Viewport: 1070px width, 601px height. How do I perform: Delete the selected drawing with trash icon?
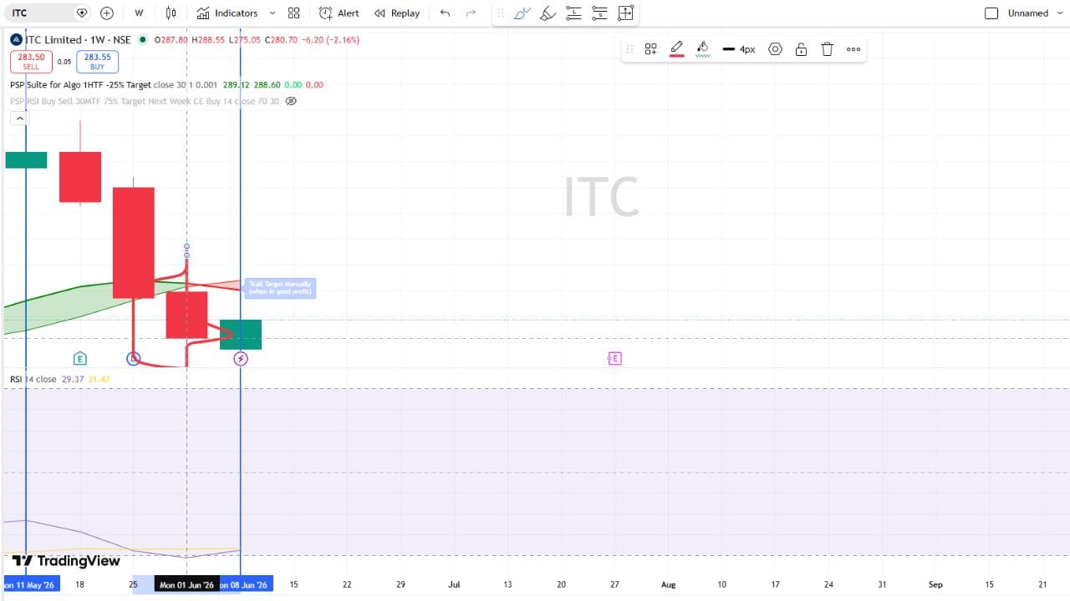coord(828,49)
